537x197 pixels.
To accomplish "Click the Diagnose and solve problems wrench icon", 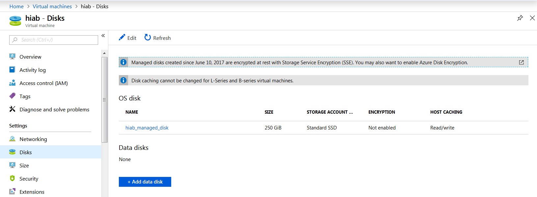I will [13, 109].
